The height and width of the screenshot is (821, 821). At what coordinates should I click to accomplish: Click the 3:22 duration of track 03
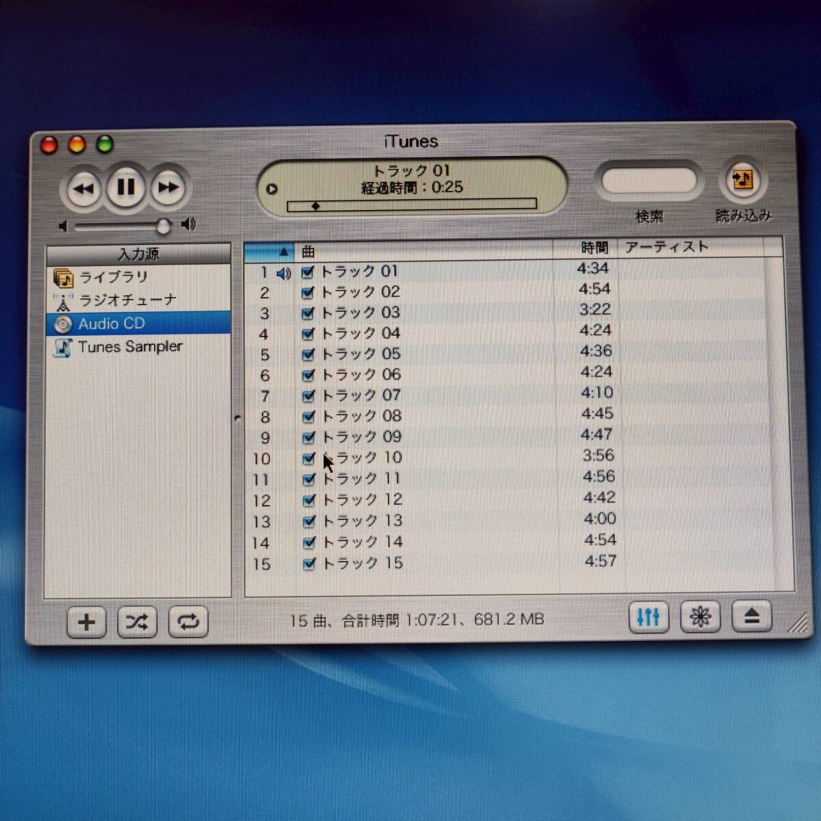(595, 310)
